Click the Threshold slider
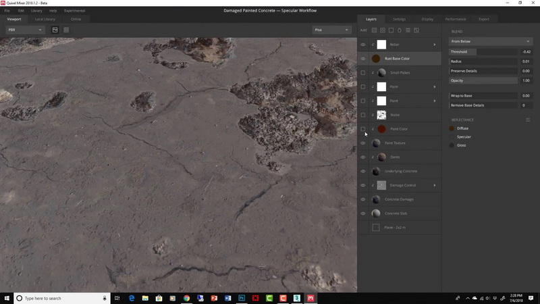The image size is (540, 304). coord(483,52)
